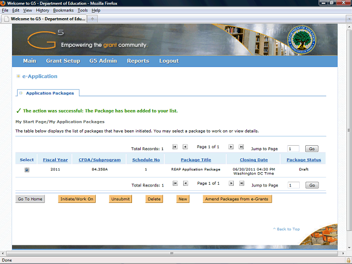
Task: Click the vertical scrollbar down arrow
Action: click(349, 248)
